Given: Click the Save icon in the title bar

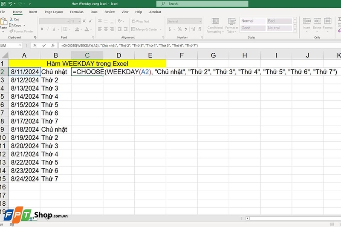Looking at the screenshot, I should 3,4.
